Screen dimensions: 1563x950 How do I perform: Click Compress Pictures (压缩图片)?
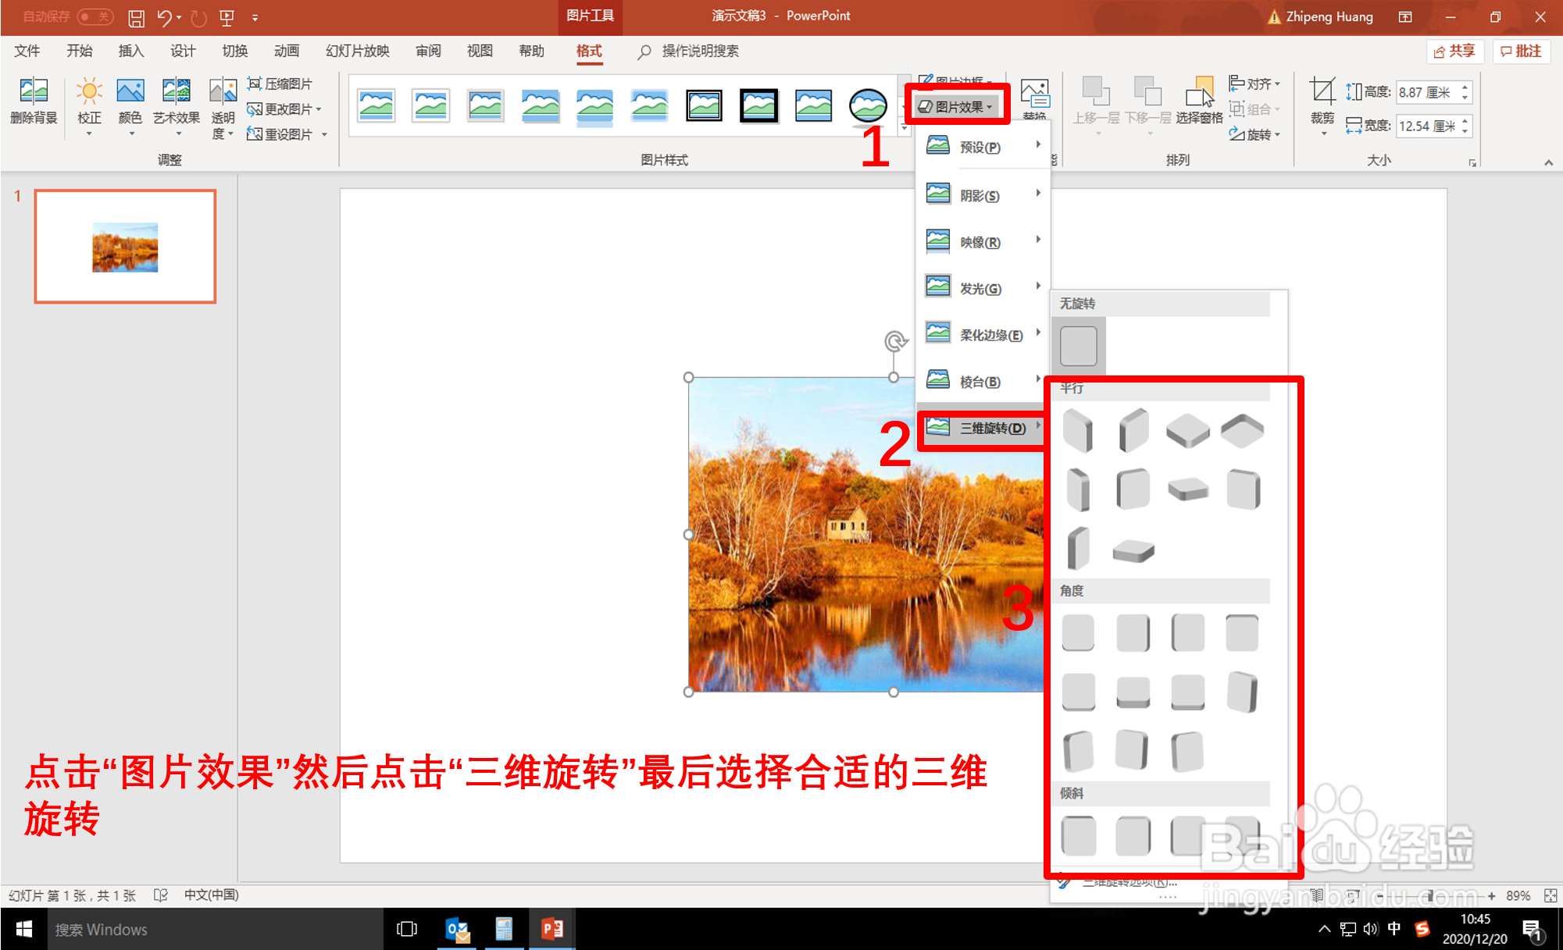click(280, 84)
